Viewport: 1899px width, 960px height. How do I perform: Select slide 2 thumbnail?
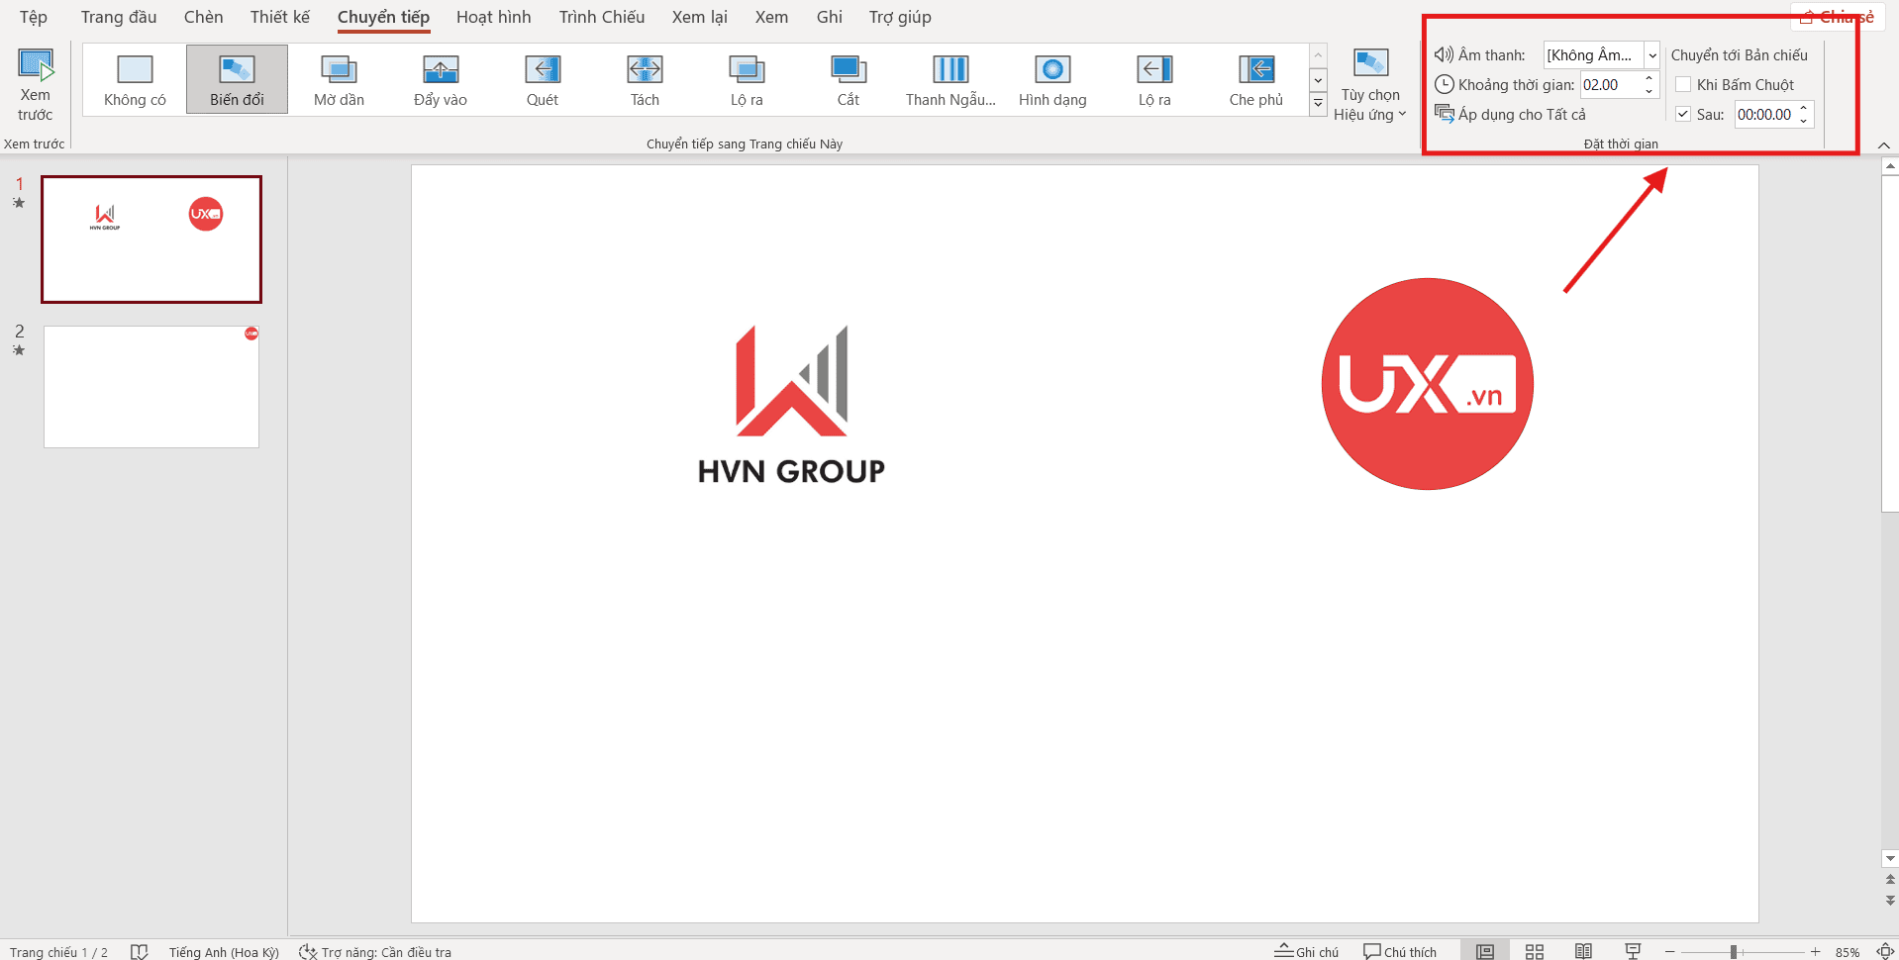coord(151,387)
